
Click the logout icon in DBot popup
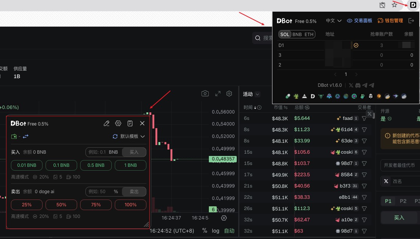[411, 21]
